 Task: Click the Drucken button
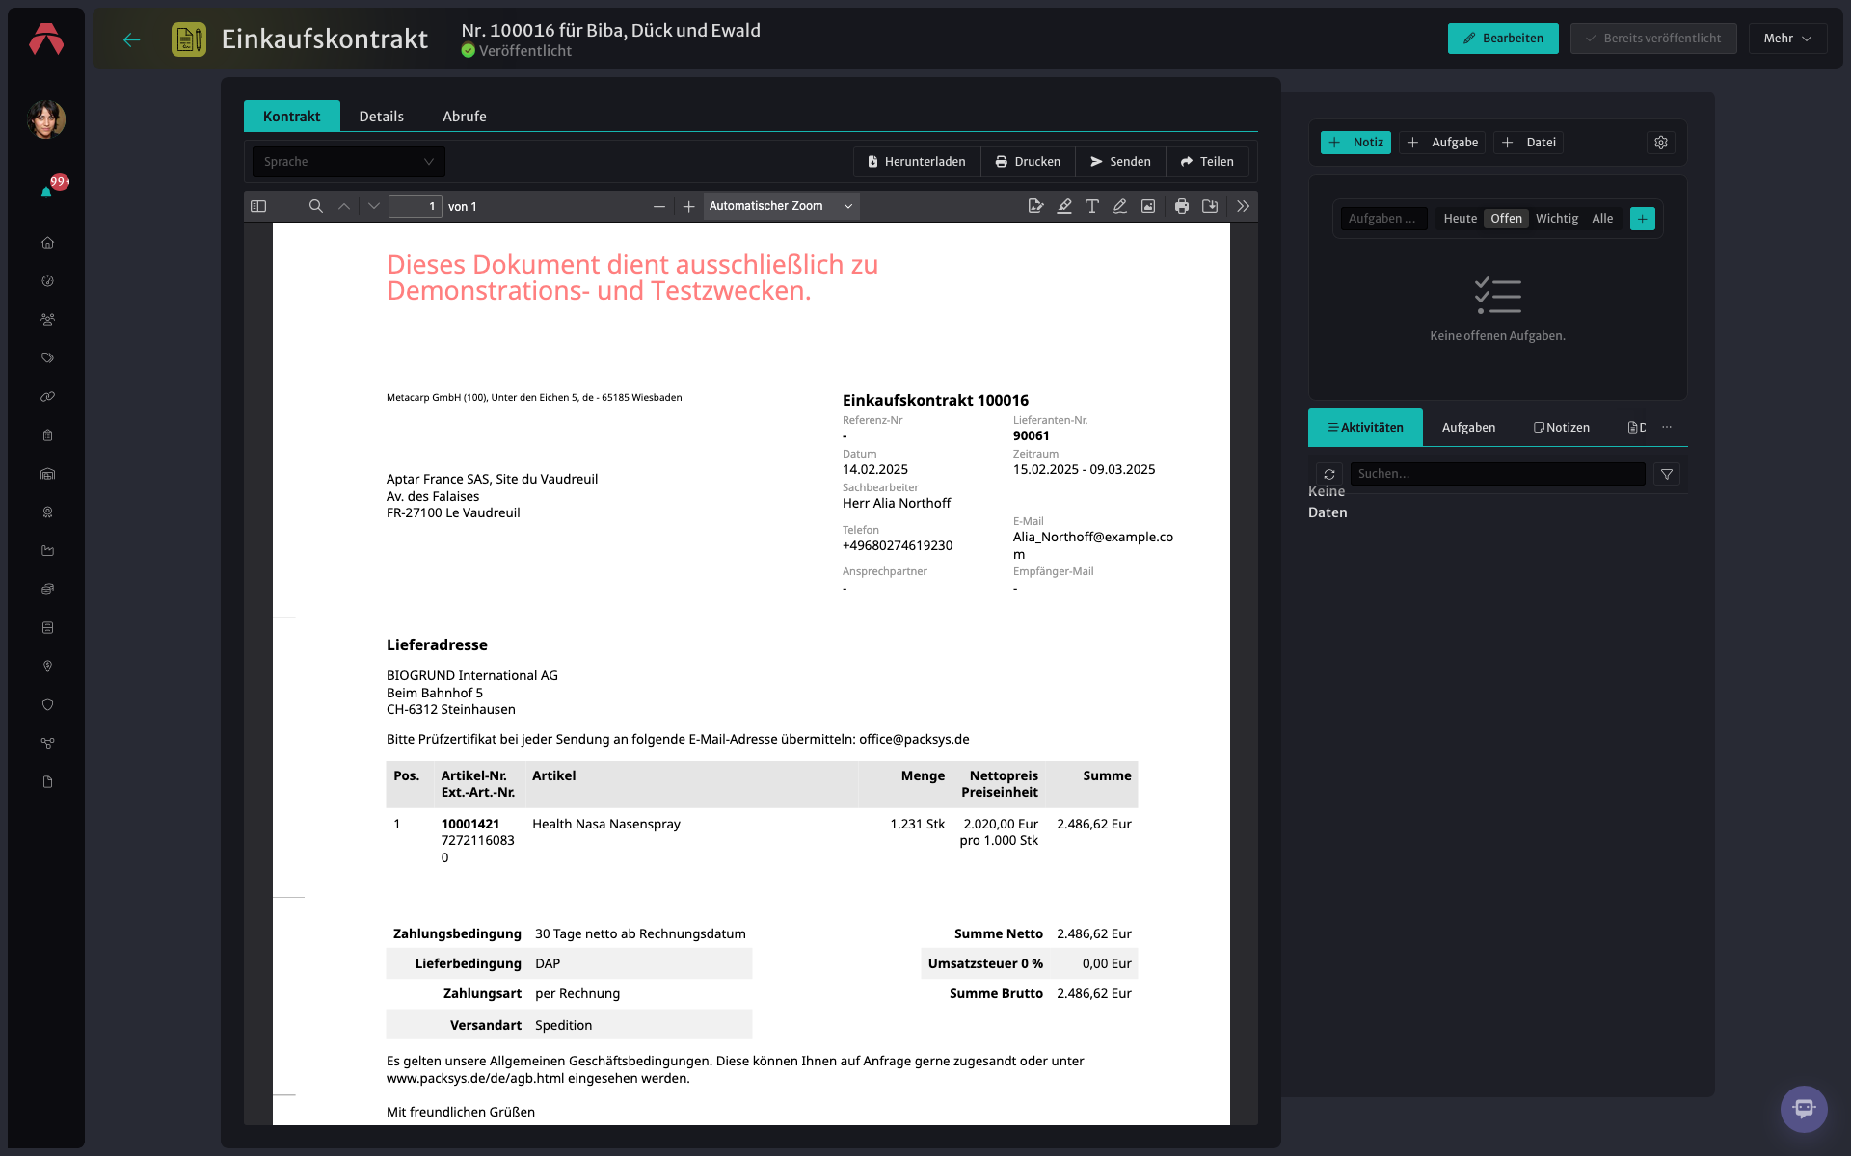[1028, 162]
